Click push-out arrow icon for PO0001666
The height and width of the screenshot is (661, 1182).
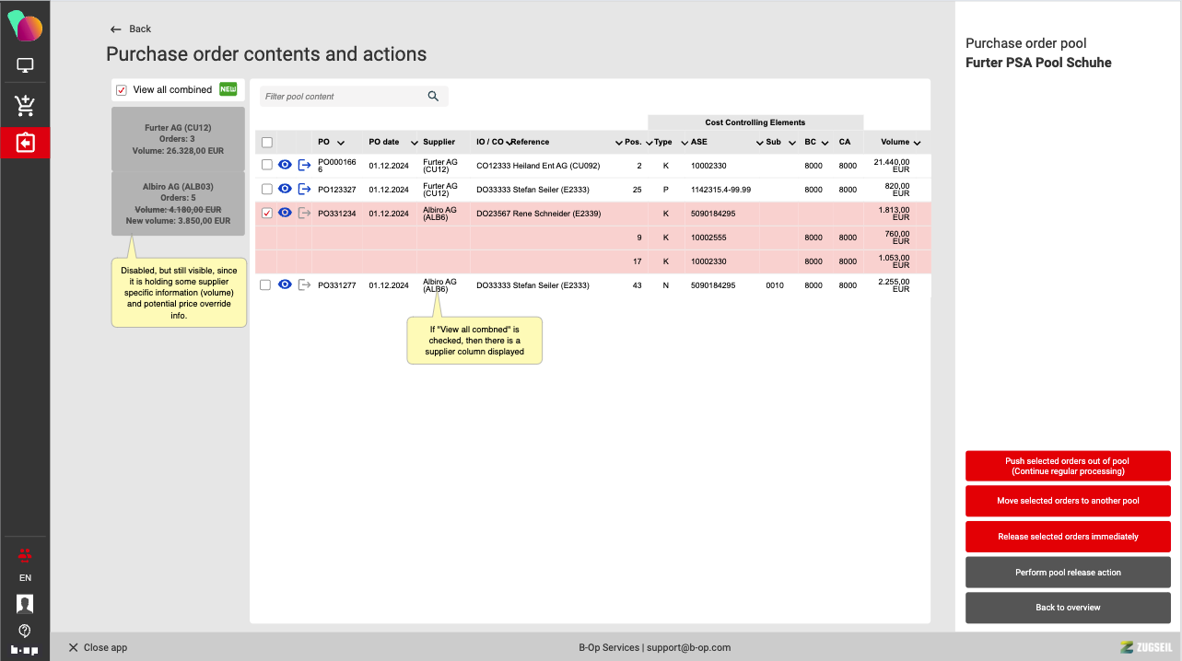coord(304,165)
